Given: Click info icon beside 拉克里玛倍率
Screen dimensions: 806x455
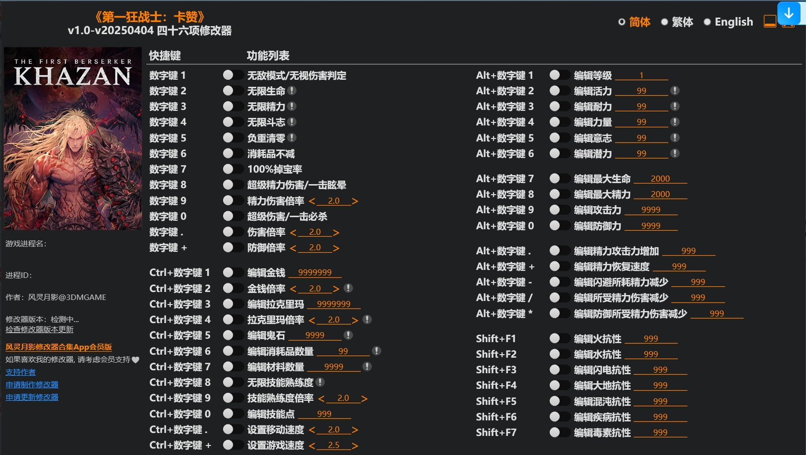Looking at the screenshot, I should coord(367,320).
